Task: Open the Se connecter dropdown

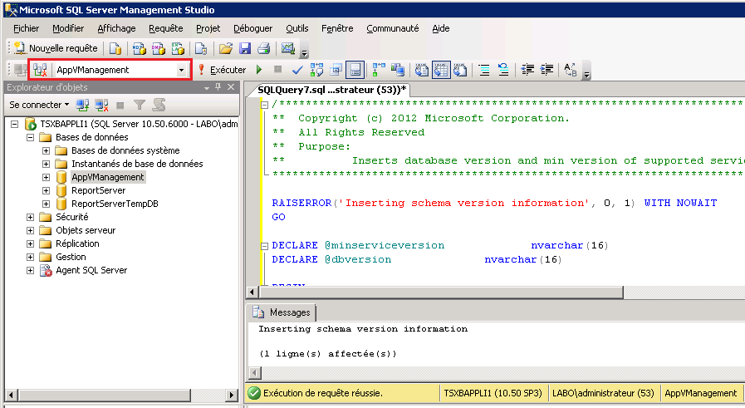Action: click(x=39, y=105)
